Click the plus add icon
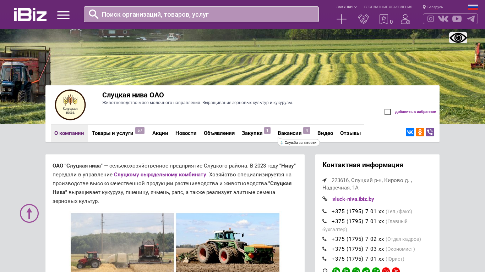The image size is (485, 272). 342,19
